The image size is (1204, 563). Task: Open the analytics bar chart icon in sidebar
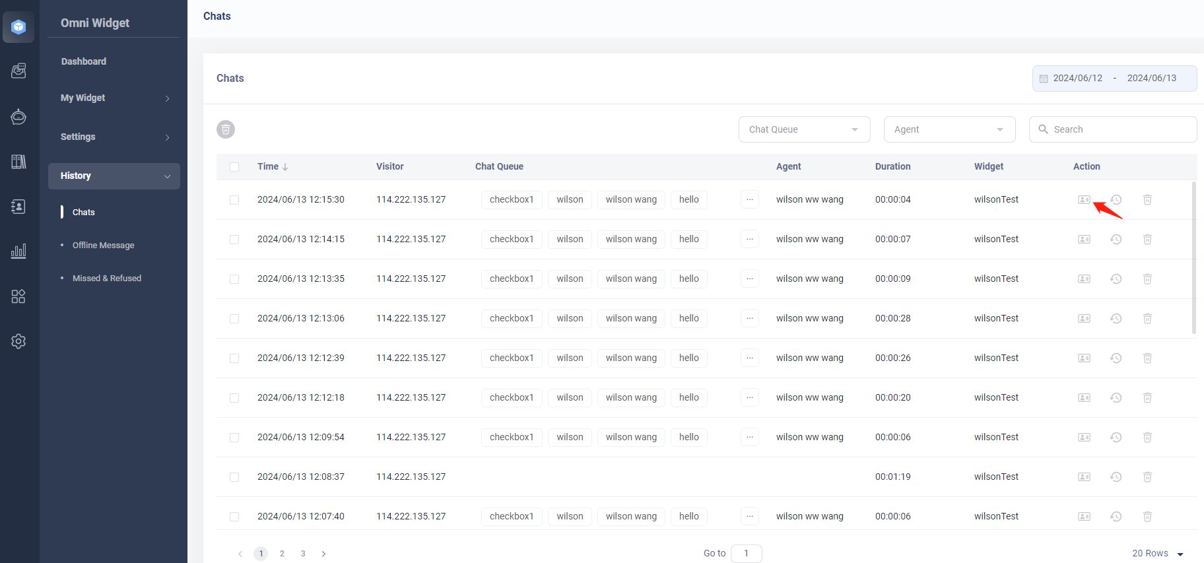(x=18, y=251)
